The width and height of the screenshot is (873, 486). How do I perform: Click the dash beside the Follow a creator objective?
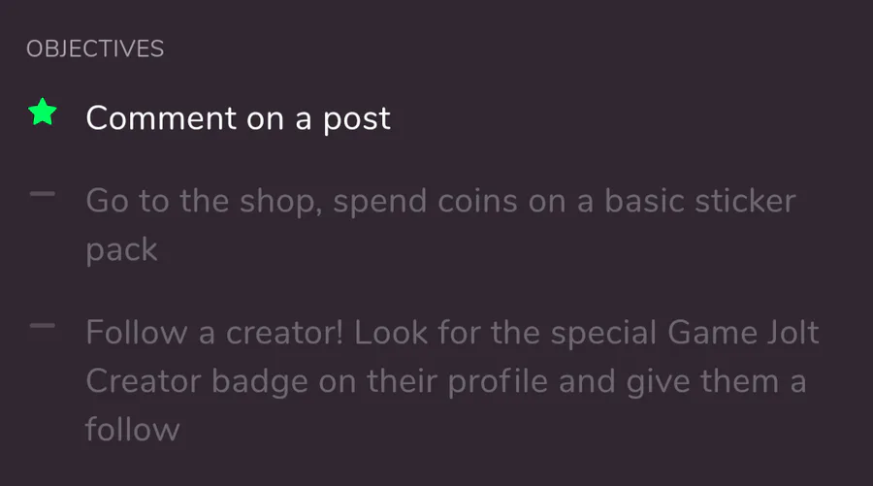point(42,326)
